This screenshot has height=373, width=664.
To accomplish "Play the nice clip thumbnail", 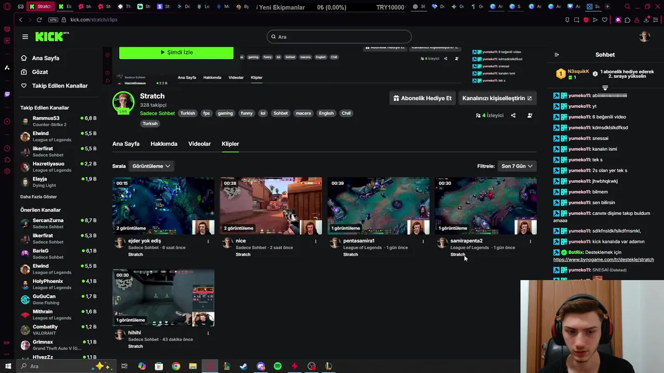I will point(271,206).
